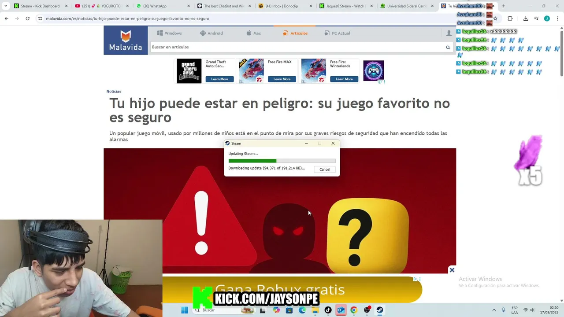Open the Artículos section in Malavida nav

click(x=295, y=33)
